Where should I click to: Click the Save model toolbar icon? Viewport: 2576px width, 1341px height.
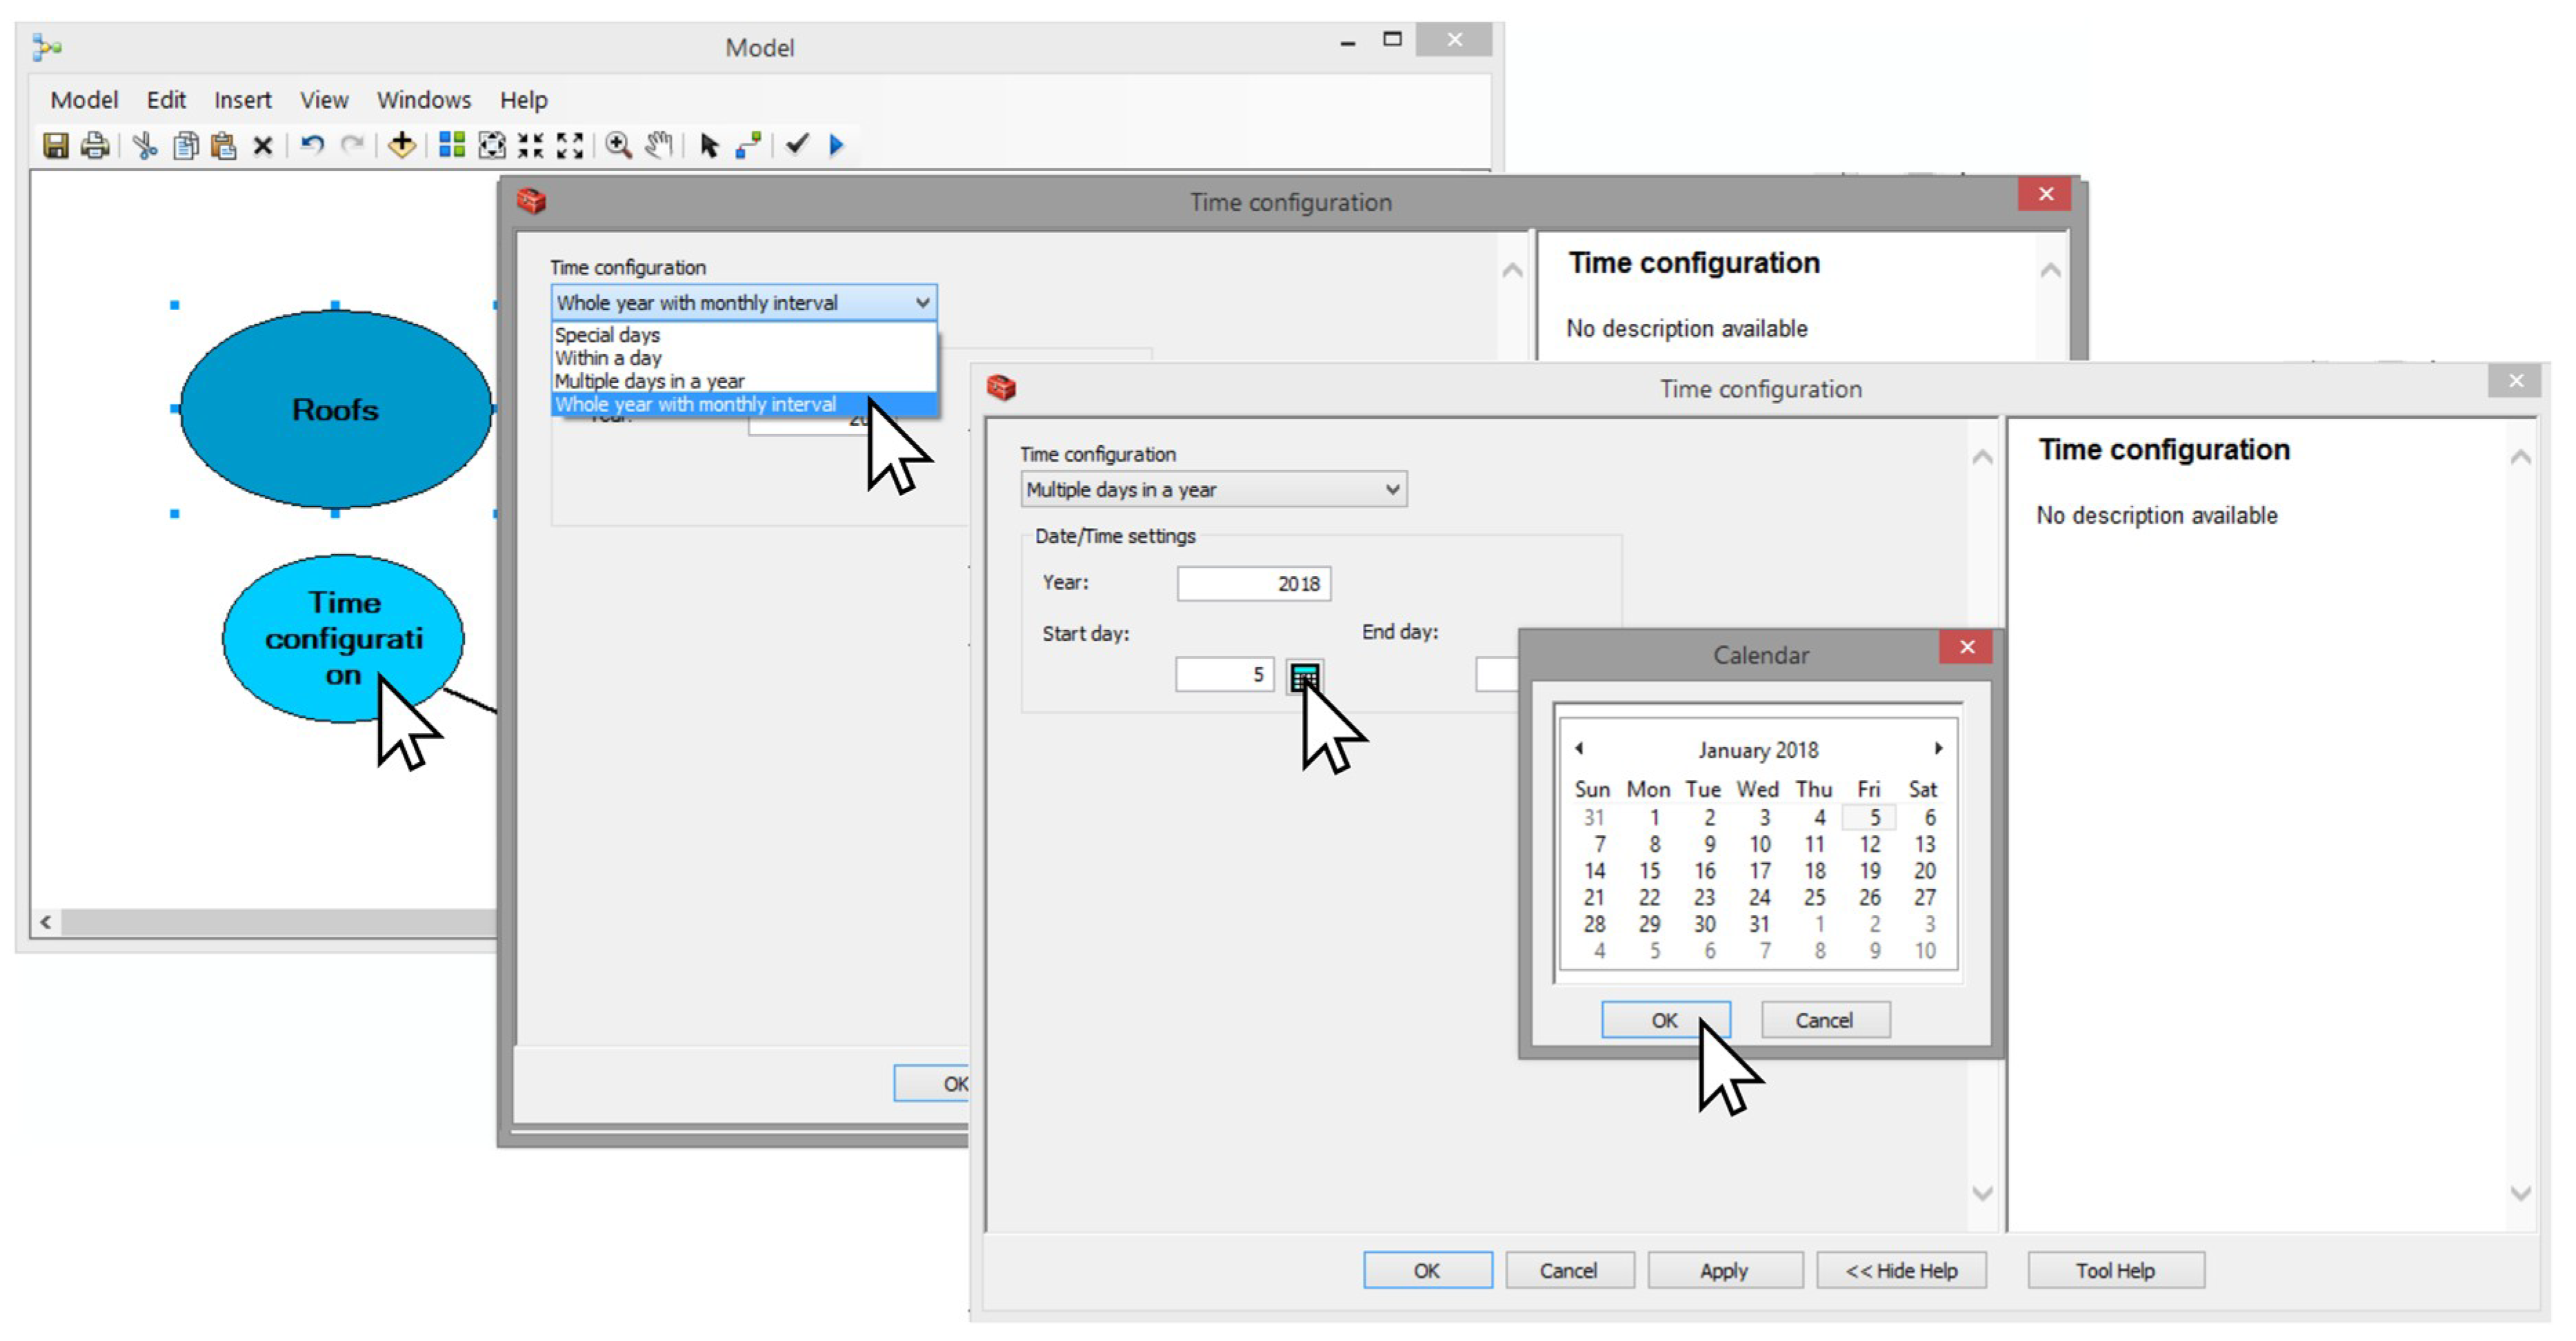click(x=55, y=146)
